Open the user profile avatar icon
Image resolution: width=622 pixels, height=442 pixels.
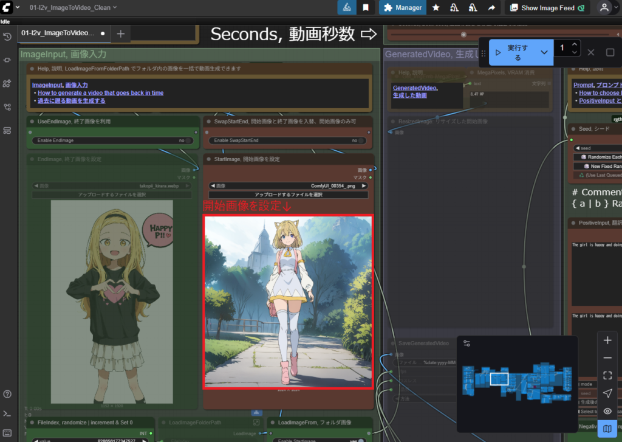click(x=604, y=7)
